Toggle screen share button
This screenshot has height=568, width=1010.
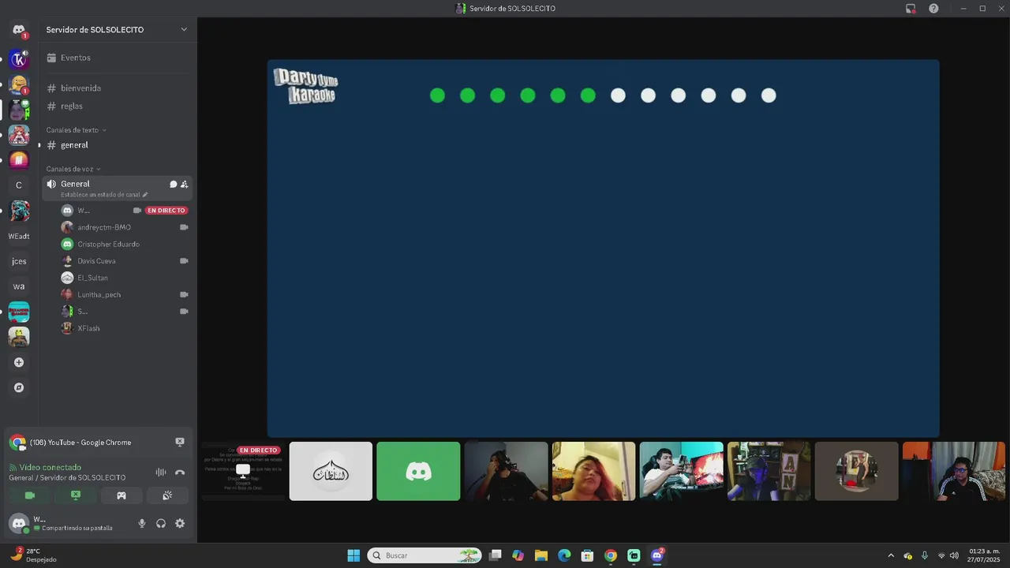pyautogui.click(x=76, y=495)
